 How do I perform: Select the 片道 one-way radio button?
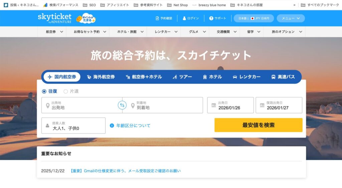pos(65,91)
